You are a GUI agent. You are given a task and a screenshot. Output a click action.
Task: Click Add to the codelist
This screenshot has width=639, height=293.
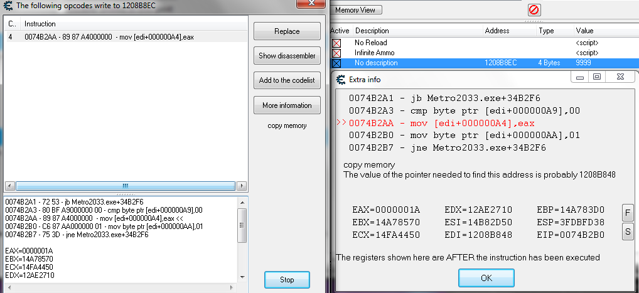[287, 80]
